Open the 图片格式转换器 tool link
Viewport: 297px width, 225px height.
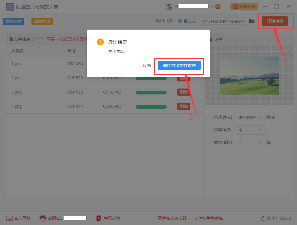tap(172, 218)
